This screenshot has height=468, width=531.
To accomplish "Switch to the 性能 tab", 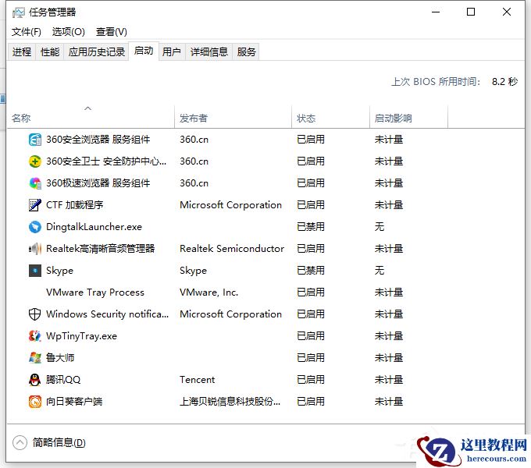I will [x=50, y=51].
